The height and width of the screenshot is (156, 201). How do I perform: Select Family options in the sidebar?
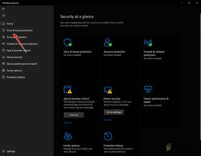point(14,70)
